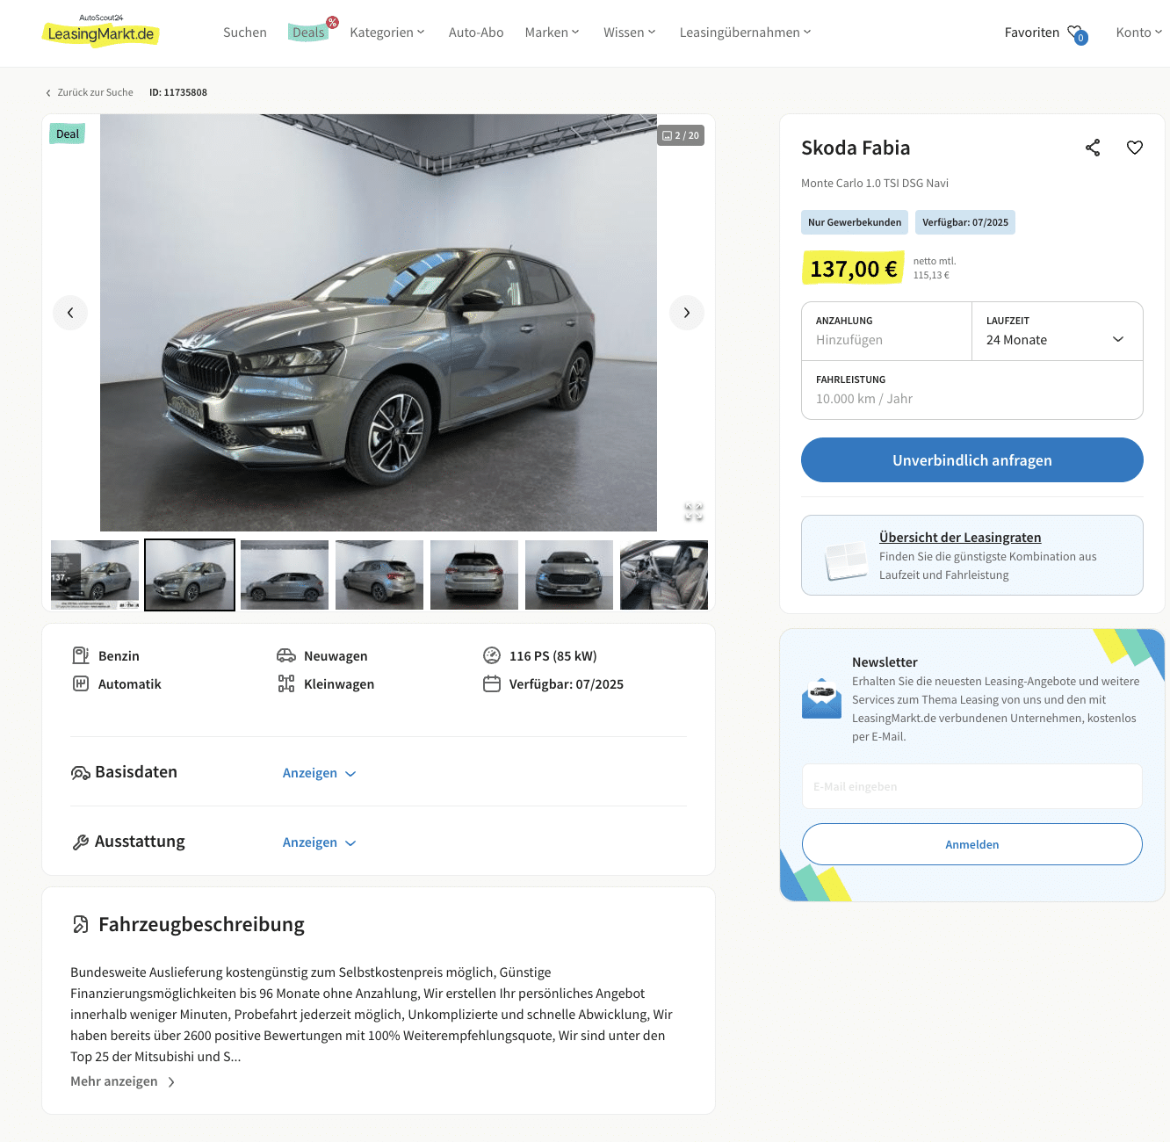
Task: Click the Fahrleistung 10.000 km / Jahr field
Action: pos(972,390)
